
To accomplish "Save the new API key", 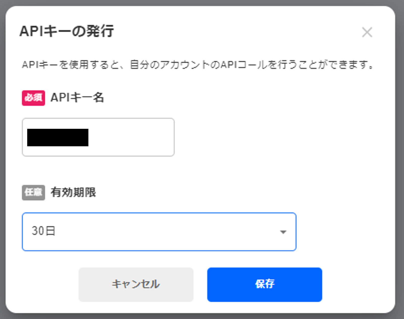I will coord(265,284).
